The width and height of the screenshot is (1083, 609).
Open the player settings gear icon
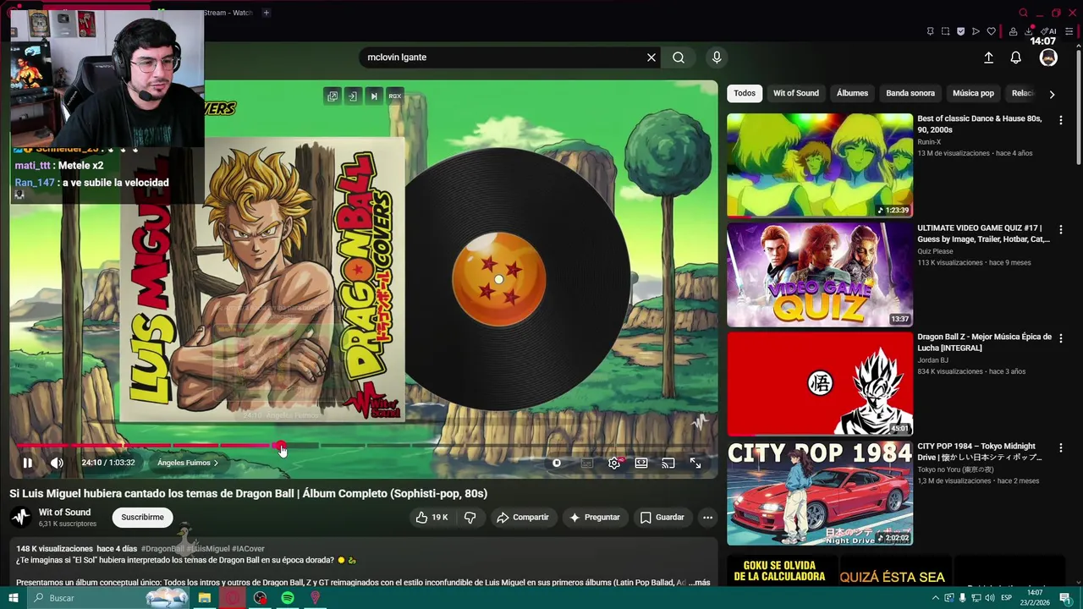614,463
